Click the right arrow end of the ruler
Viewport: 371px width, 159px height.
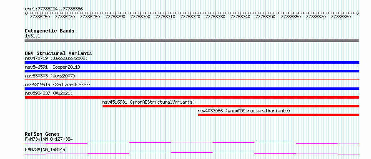[358, 13]
